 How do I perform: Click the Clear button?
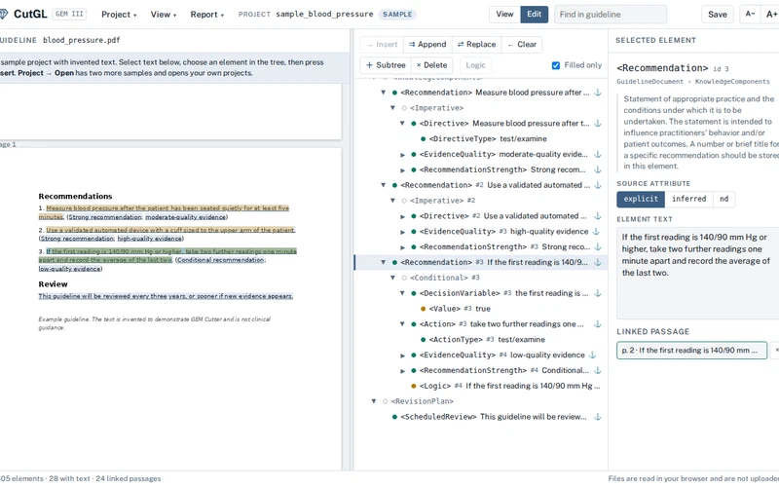(522, 44)
